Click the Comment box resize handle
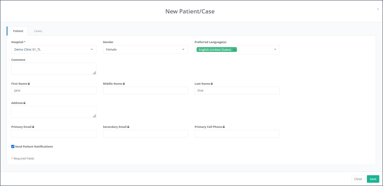The height and width of the screenshot is (186, 383). 94,73
